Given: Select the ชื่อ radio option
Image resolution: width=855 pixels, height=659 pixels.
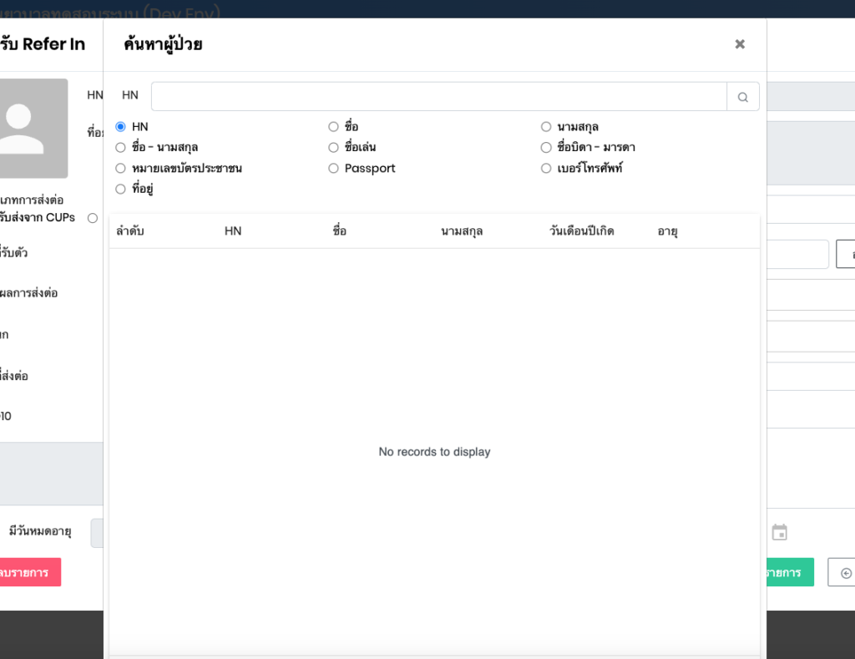Looking at the screenshot, I should pos(333,127).
